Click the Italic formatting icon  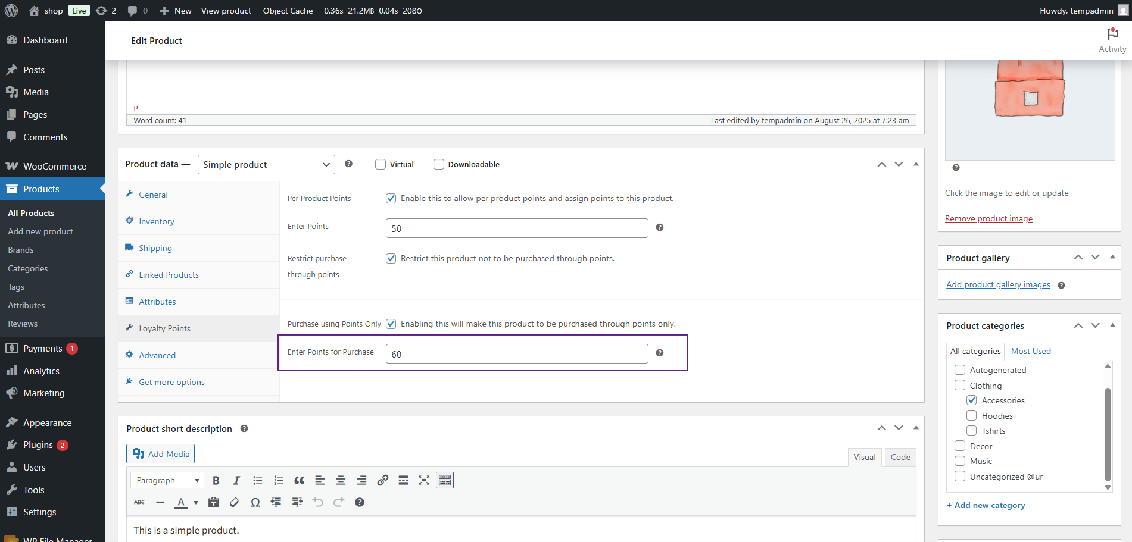tap(236, 481)
